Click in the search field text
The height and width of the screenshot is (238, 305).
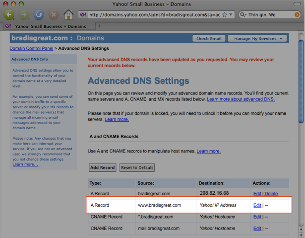click(270, 14)
